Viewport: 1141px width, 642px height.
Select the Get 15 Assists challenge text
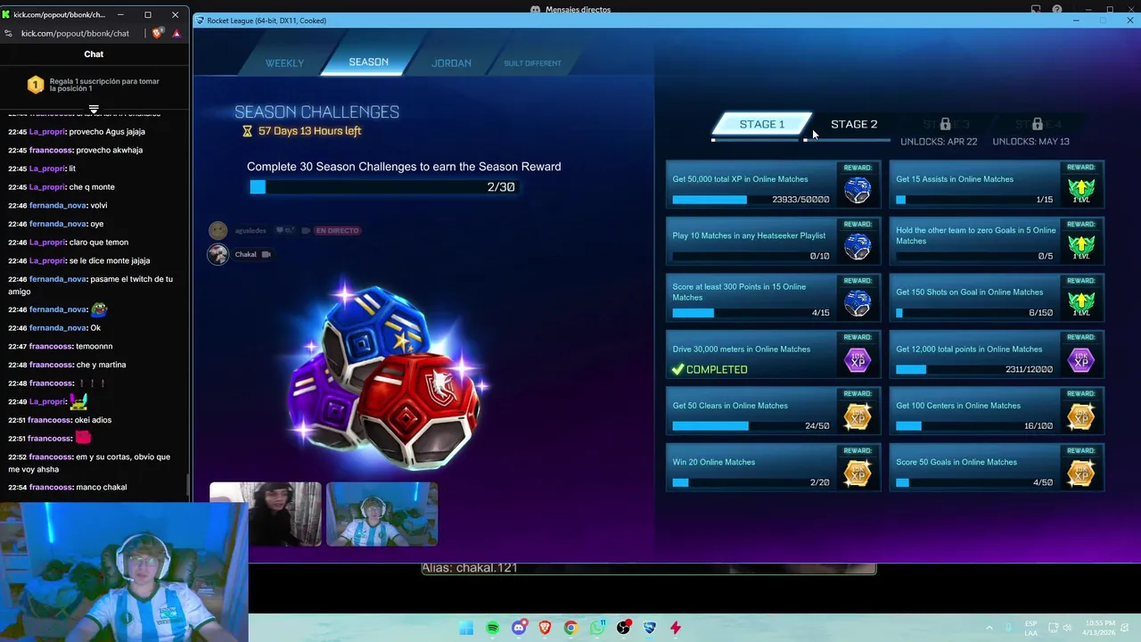(954, 179)
